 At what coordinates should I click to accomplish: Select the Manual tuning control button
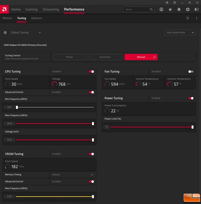point(141,57)
